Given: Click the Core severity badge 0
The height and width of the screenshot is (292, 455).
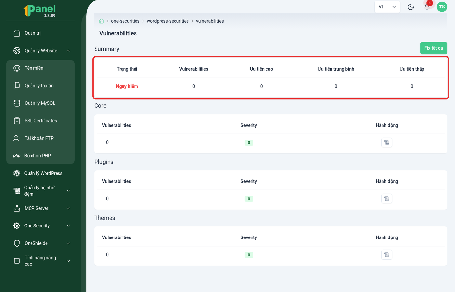Looking at the screenshot, I should click(249, 143).
